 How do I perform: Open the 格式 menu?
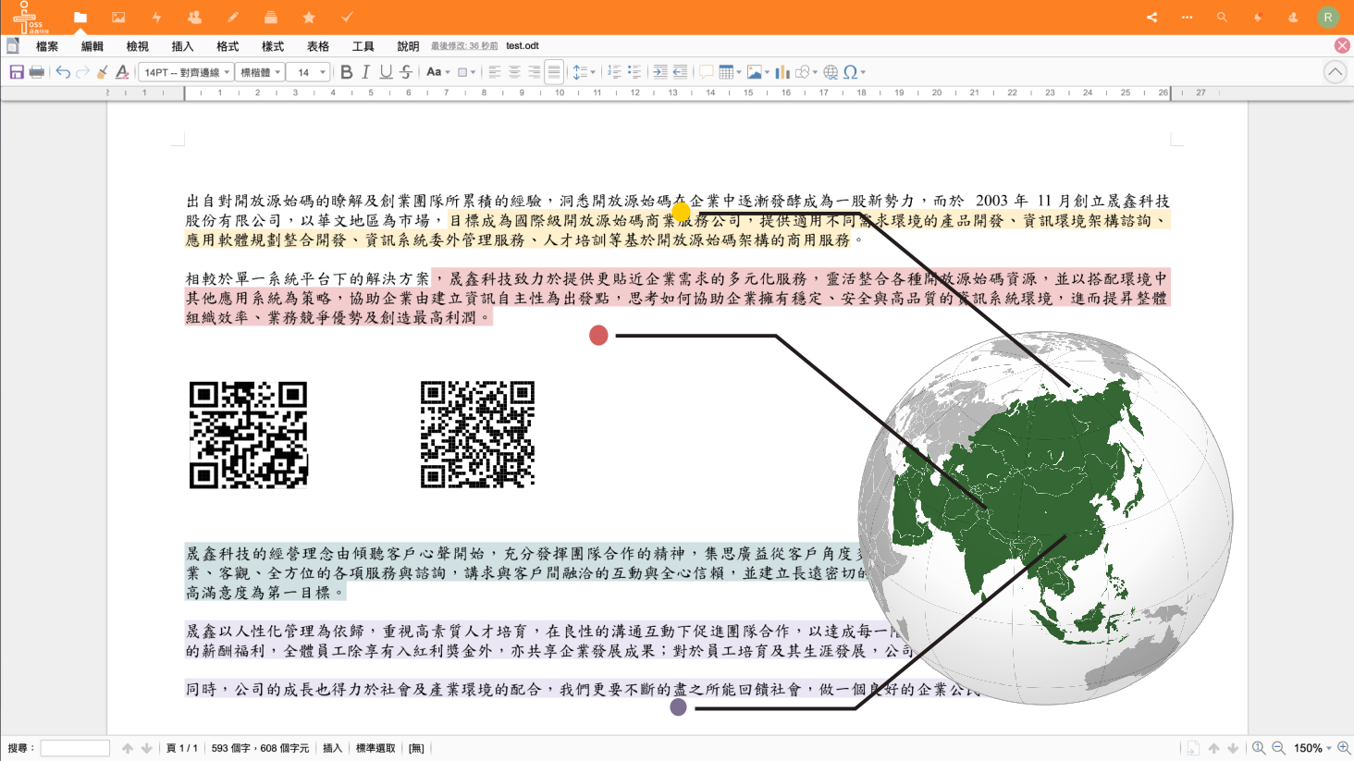[228, 46]
